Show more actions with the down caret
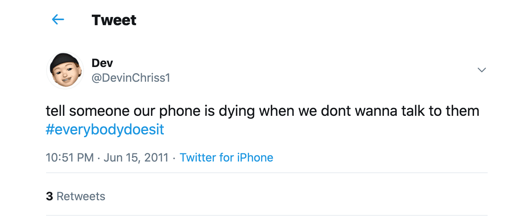The height and width of the screenshot is (220, 507). 481,70
